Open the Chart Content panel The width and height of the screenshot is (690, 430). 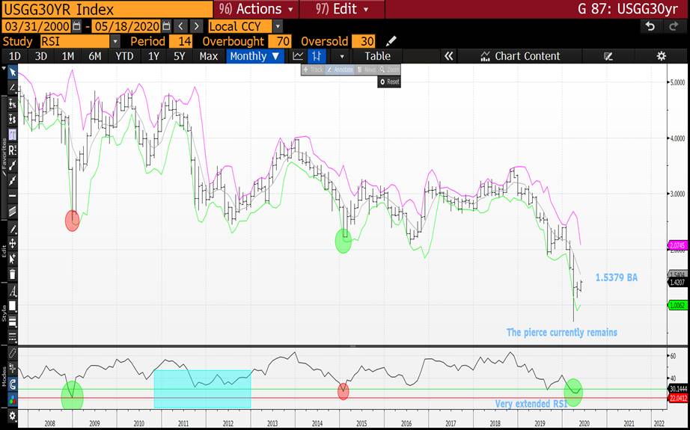[x=520, y=56]
